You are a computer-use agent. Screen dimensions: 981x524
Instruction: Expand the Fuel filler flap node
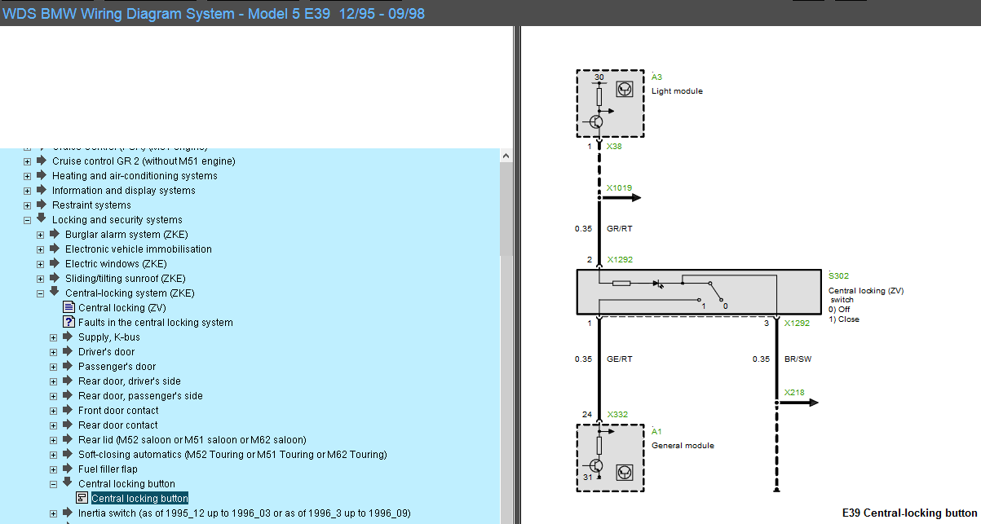pos(53,469)
